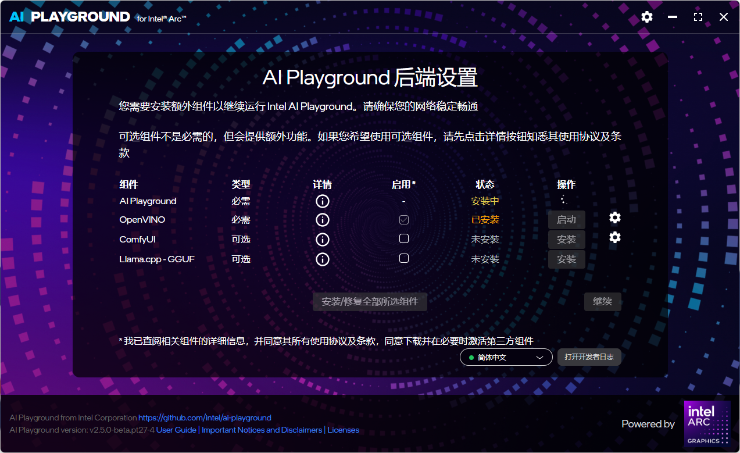740x453 pixels.
Task: Click the 已安装 status for OpenVINO
Action: (485, 220)
